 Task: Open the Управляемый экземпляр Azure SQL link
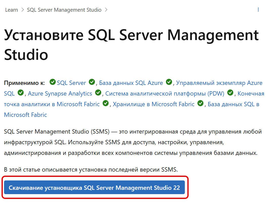tap(219, 83)
